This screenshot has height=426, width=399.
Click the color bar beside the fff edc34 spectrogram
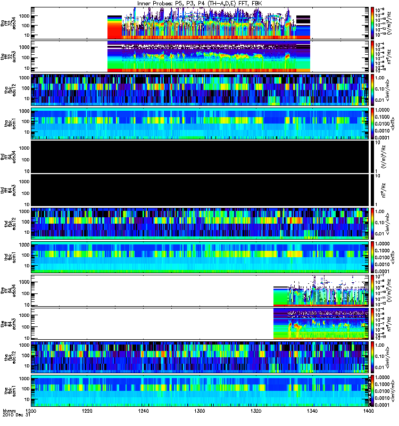click(372, 290)
